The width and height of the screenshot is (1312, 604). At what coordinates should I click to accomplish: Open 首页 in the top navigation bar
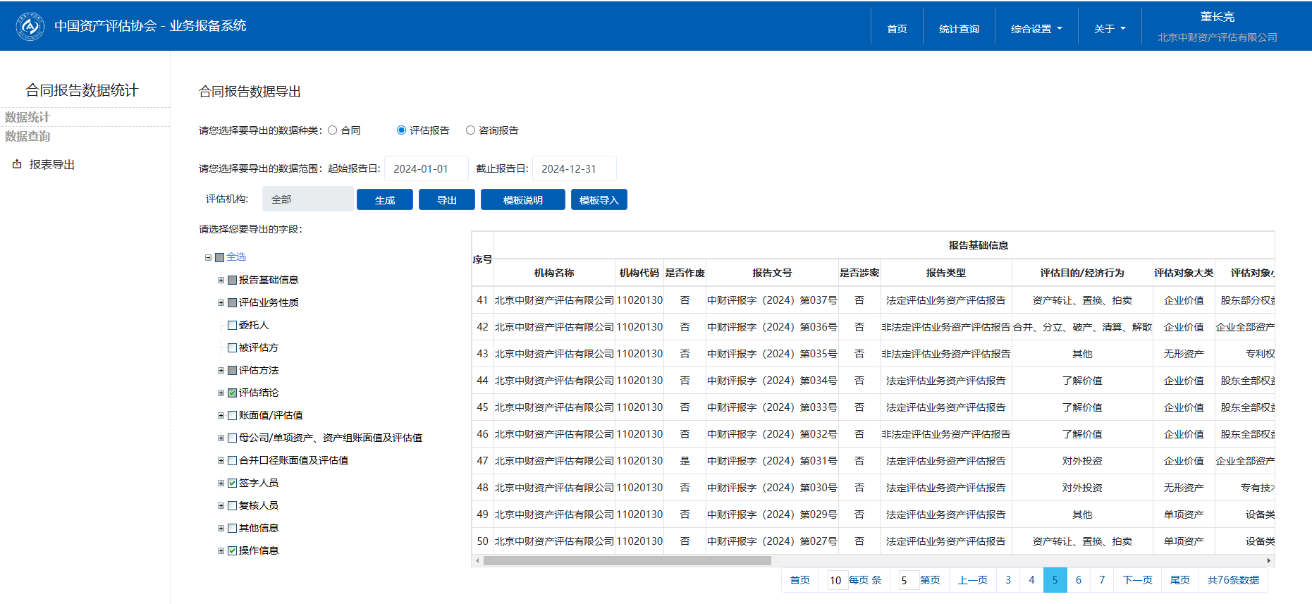pyautogui.click(x=897, y=29)
